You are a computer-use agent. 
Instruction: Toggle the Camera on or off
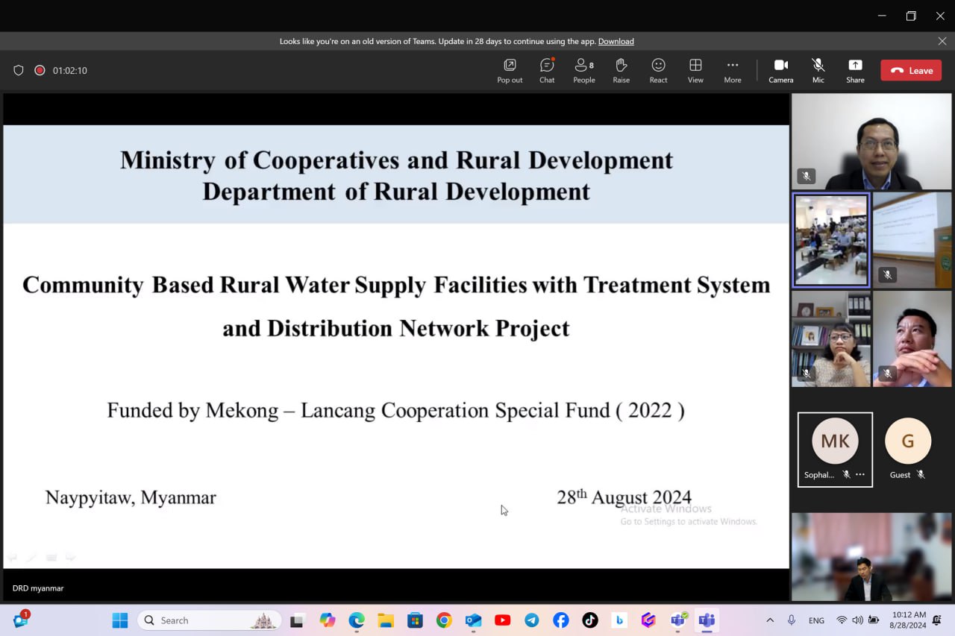[x=780, y=70]
